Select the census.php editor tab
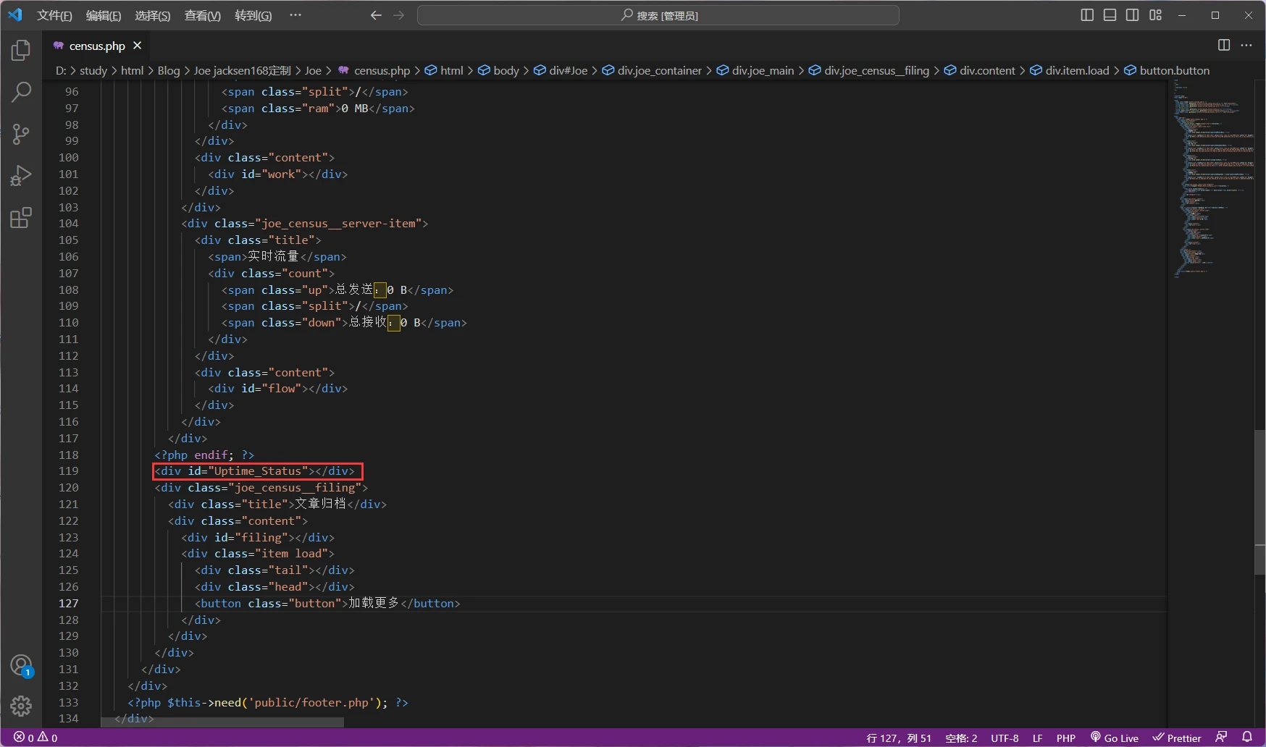Image resolution: width=1266 pixels, height=747 pixels. [97, 46]
